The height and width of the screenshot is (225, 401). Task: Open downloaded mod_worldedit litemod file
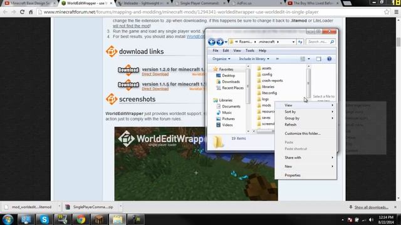pyautogui.click(x=31, y=207)
